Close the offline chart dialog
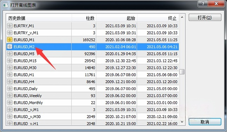This screenshot has width=227, height=132. click(x=216, y=3)
